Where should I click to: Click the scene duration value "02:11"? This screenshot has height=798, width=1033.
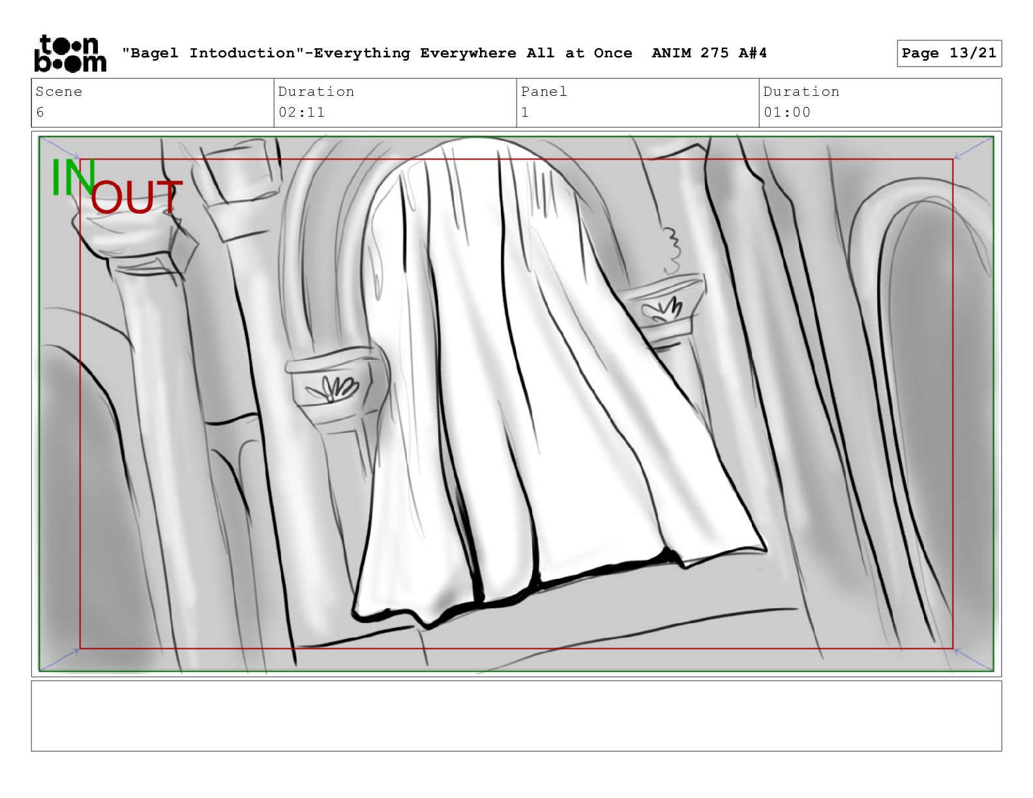tap(301, 112)
